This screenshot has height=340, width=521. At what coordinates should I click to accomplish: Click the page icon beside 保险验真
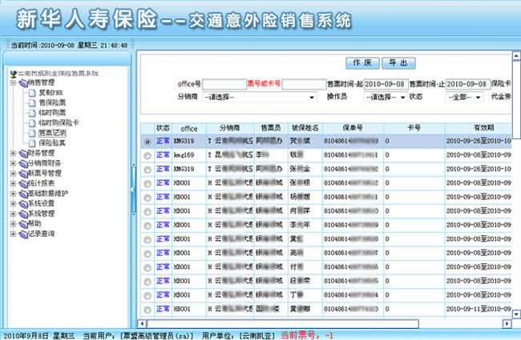[32, 143]
